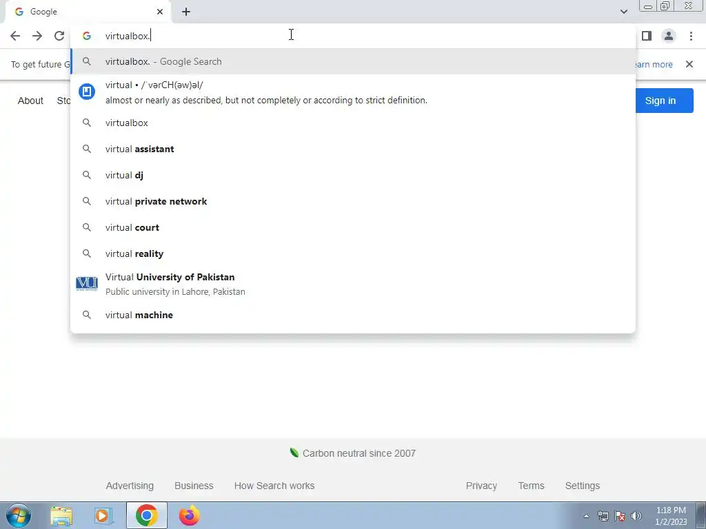
Task: Click the Virtual University logo thumbnail
Action: click(87, 283)
